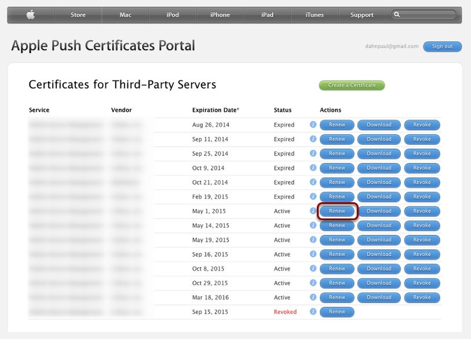Click the Actions column header
The width and height of the screenshot is (471, 339).
330,110
